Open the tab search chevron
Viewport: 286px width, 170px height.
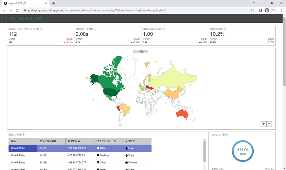pyautogui.click(x=254, y=3)
